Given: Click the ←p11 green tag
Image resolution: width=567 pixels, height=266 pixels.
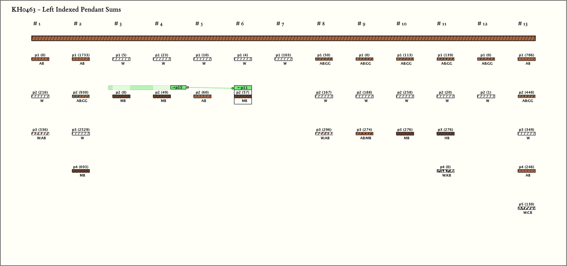Looking at the screenshot, I should point(243,88).
